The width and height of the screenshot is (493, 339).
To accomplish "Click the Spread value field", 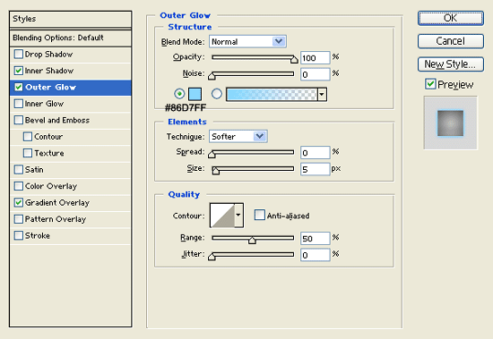I will click(x=315, y=153).
